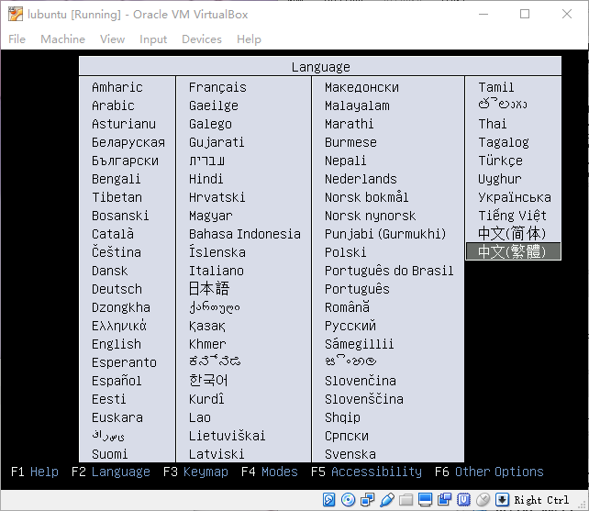Click the keyboard capture arrow icon
This screenshot has height=511, width=589.
[x=503, y=500]
